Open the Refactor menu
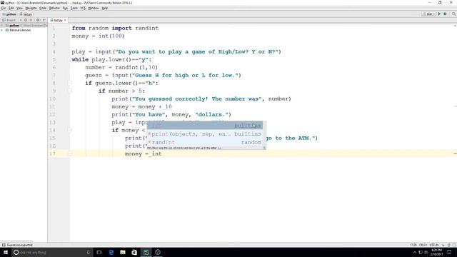This screenshot has height=257, width=457. coord(54,8)
